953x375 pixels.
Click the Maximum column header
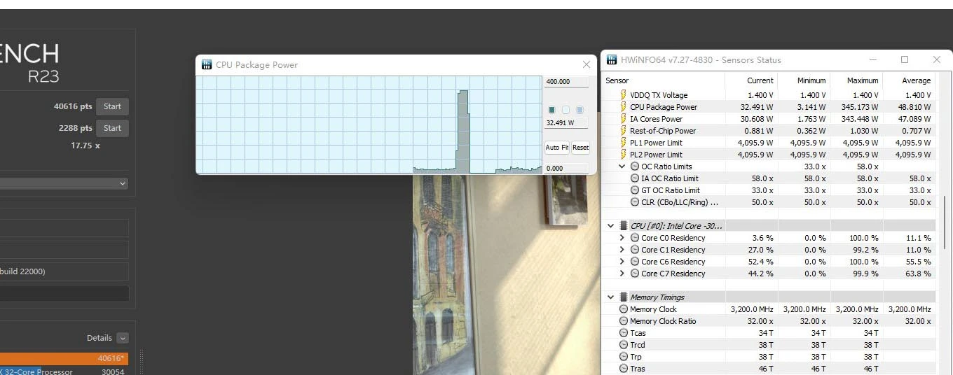coord(863,80)
